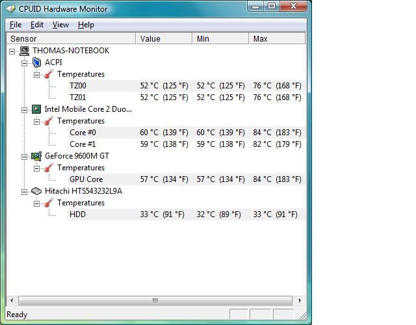
Task: Collapse the GeForce 9600M GT node
Action: 24,157
